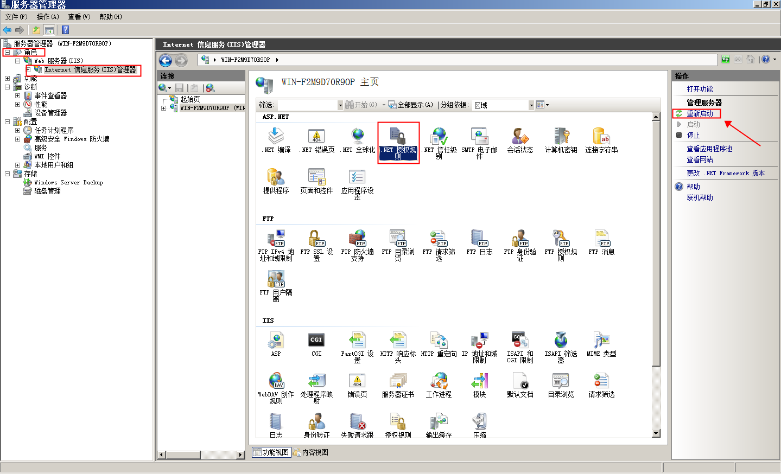Expand the 高级安全 Windows 防火墙 node

click(17, 139)
